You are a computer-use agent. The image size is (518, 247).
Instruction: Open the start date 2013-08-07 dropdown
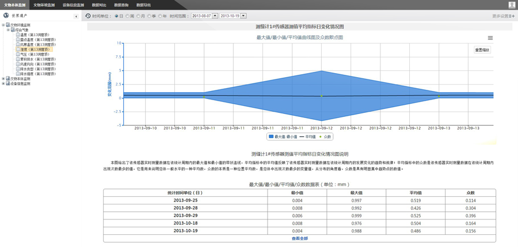pos(215,16)
